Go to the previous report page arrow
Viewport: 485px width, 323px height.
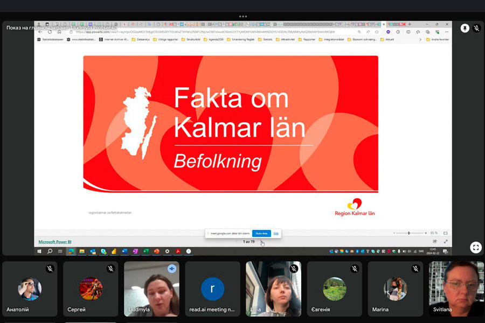(x=237, y=242)
